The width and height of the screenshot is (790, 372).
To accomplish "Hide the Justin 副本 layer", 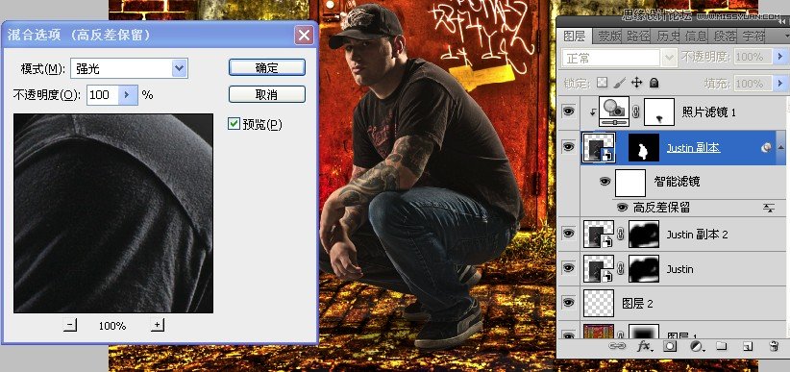I will tap(569, 147).
